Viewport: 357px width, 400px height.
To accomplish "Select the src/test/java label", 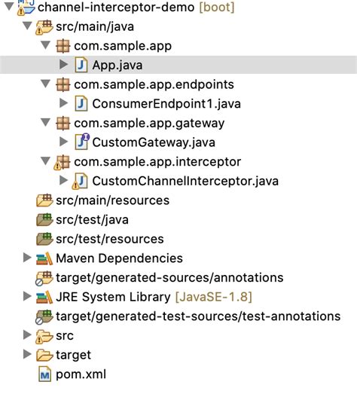I will [93, 220].
